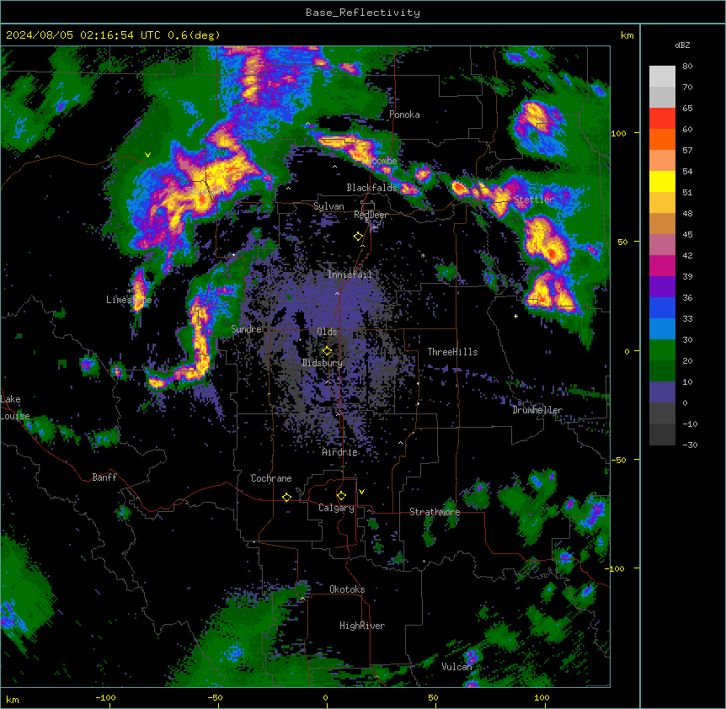Click the -100 tick label on bottom axis
The height and width of the screenshot is (709, 726).
click(x=105, y=697)
